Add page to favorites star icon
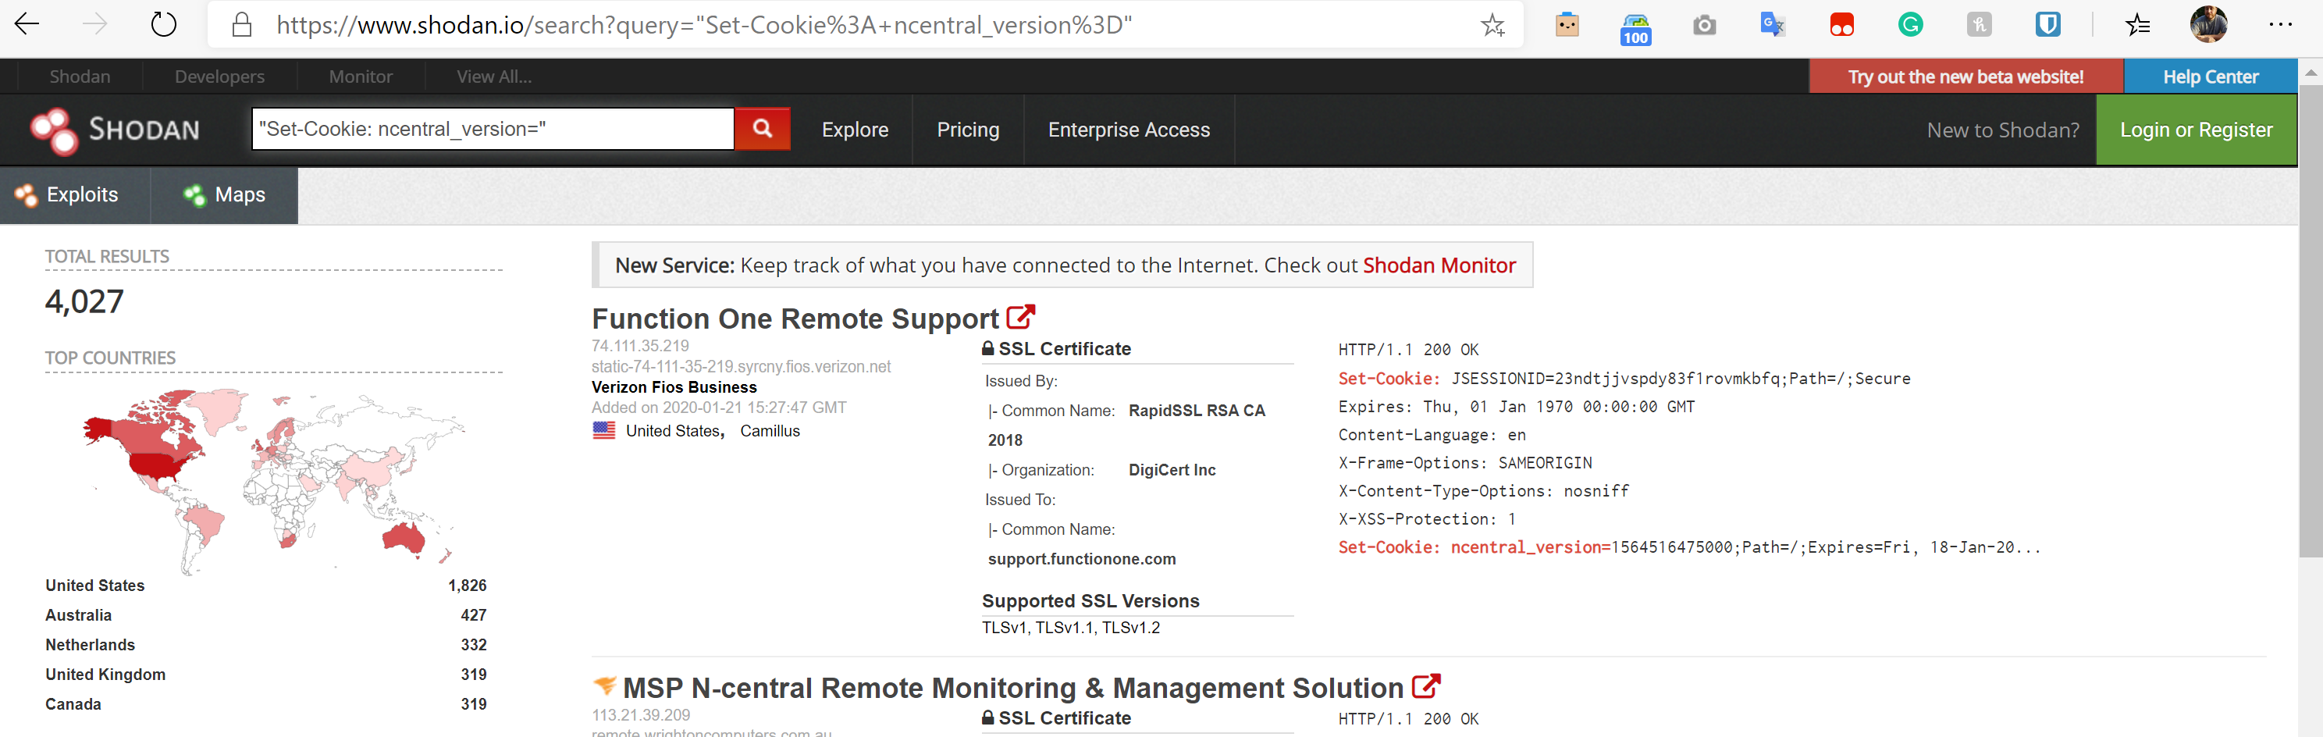Image resolution: width=2323 pixels, height=737 pixels. (x=1492, y=24)
